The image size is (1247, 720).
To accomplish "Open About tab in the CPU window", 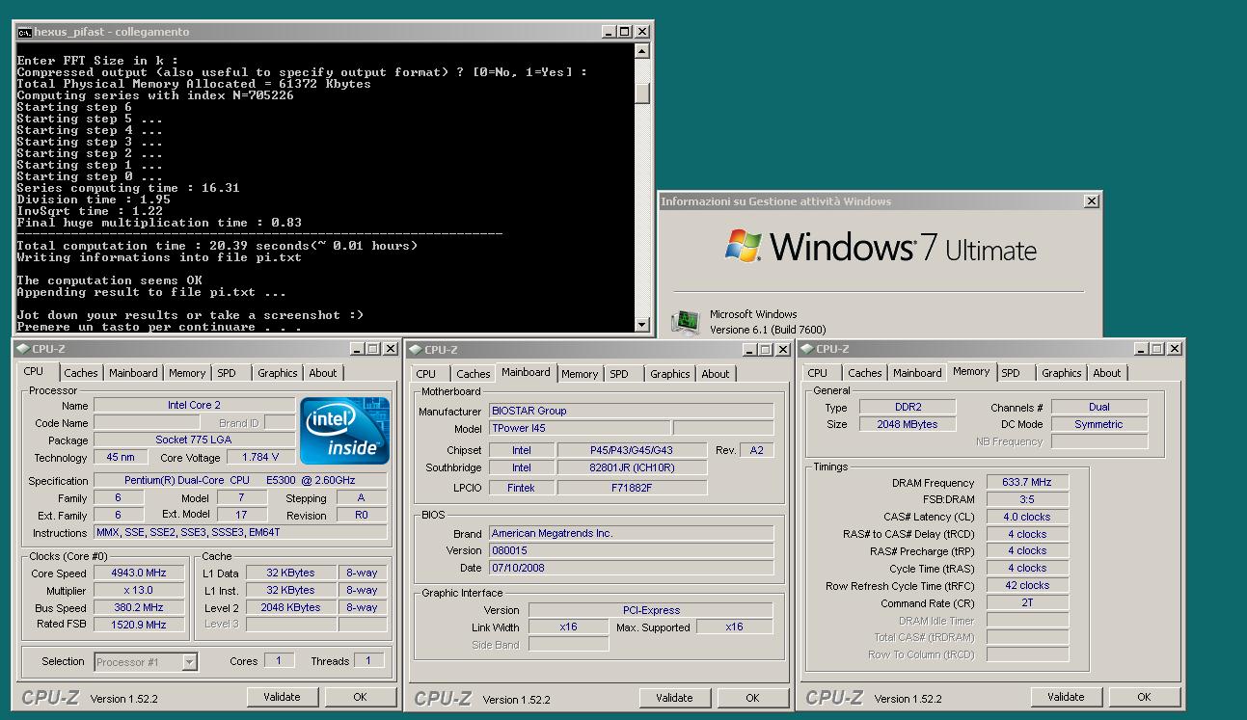I will (x=323, y=373).
